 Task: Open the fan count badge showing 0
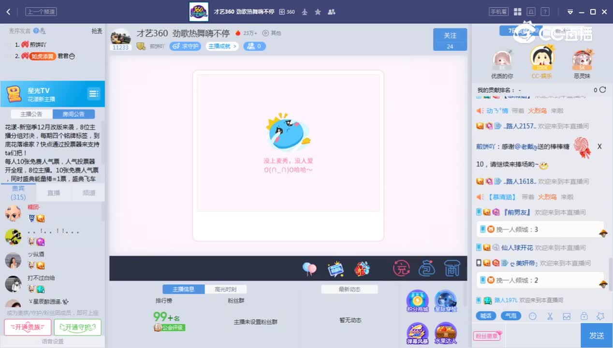255,46
